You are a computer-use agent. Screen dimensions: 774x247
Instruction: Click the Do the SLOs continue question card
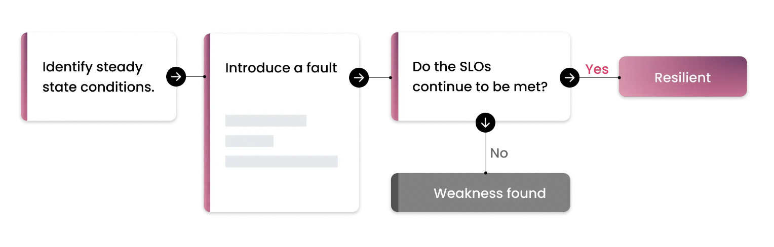click(481, 77)
